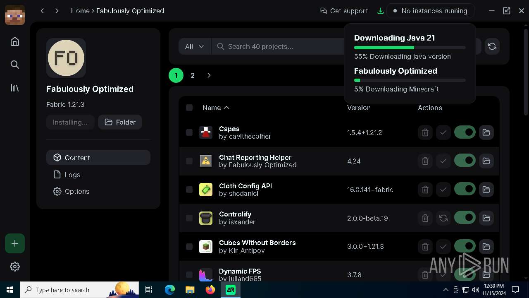Click the user avatar head icon
This screenshot has height=298, width=529.
coord(15,15)
